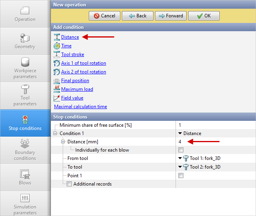Tick the Additional records checkbox

(x=69, y=184)
